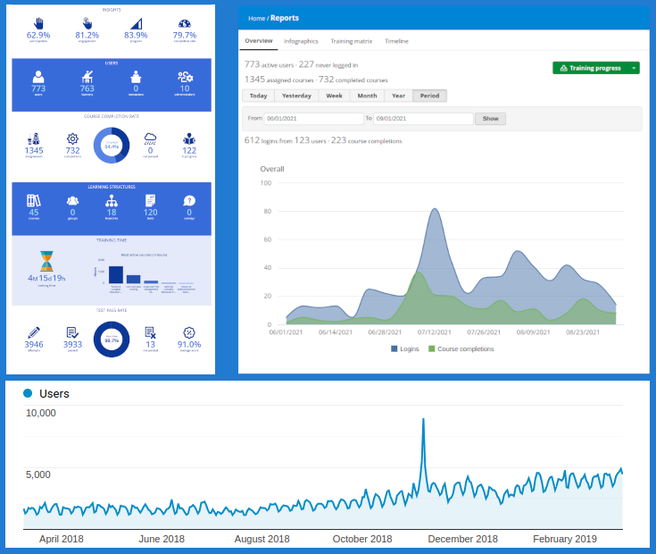
Task: Click the test attempts pencil icon
Action: point(34,332)
